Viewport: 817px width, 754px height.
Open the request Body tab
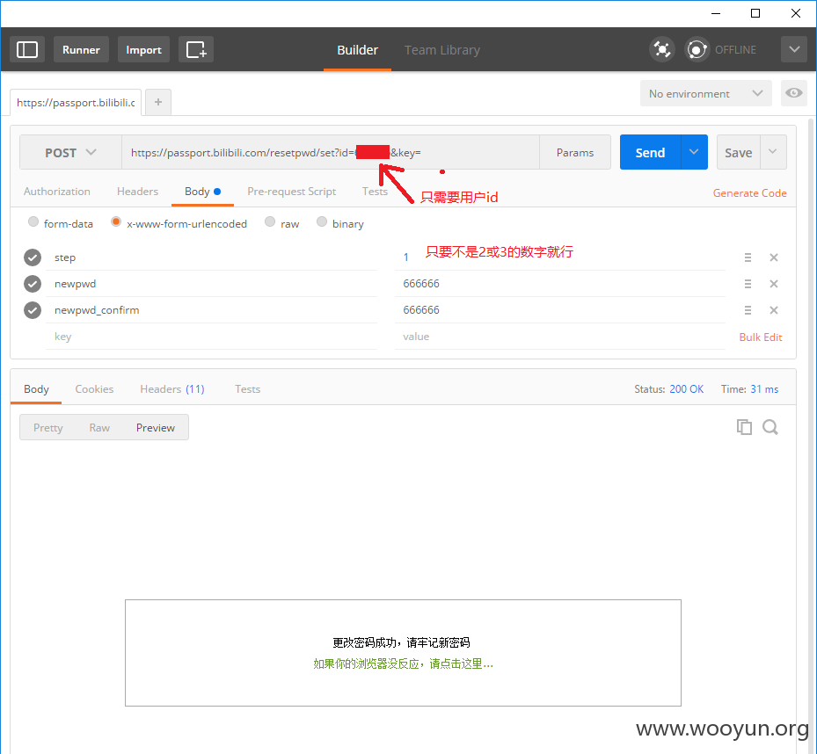coord(202,192)
